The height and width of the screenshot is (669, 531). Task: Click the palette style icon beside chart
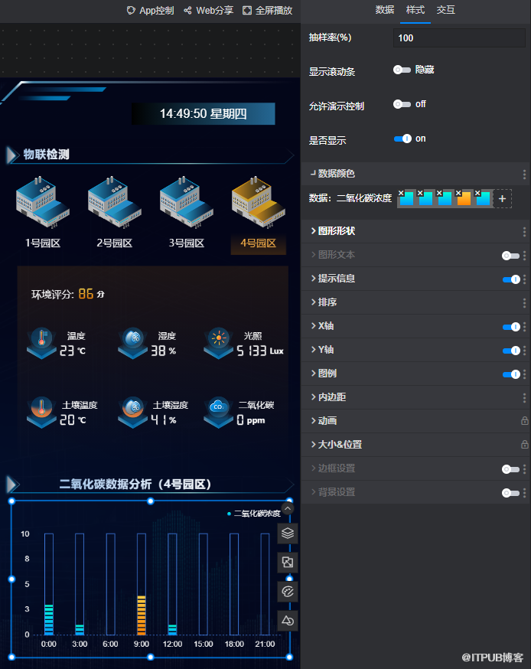[288, 592]
